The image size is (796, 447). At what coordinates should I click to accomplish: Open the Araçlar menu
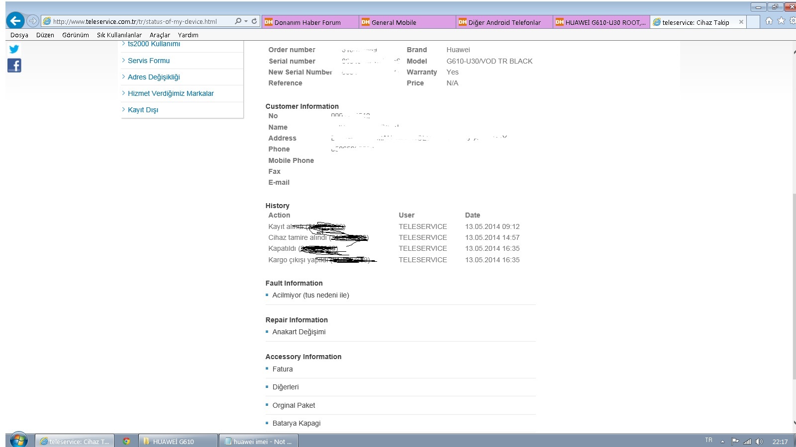(x=160, y=35)
